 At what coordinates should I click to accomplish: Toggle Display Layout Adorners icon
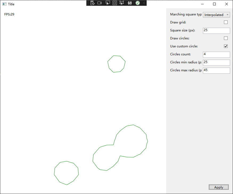pos(115,3)
